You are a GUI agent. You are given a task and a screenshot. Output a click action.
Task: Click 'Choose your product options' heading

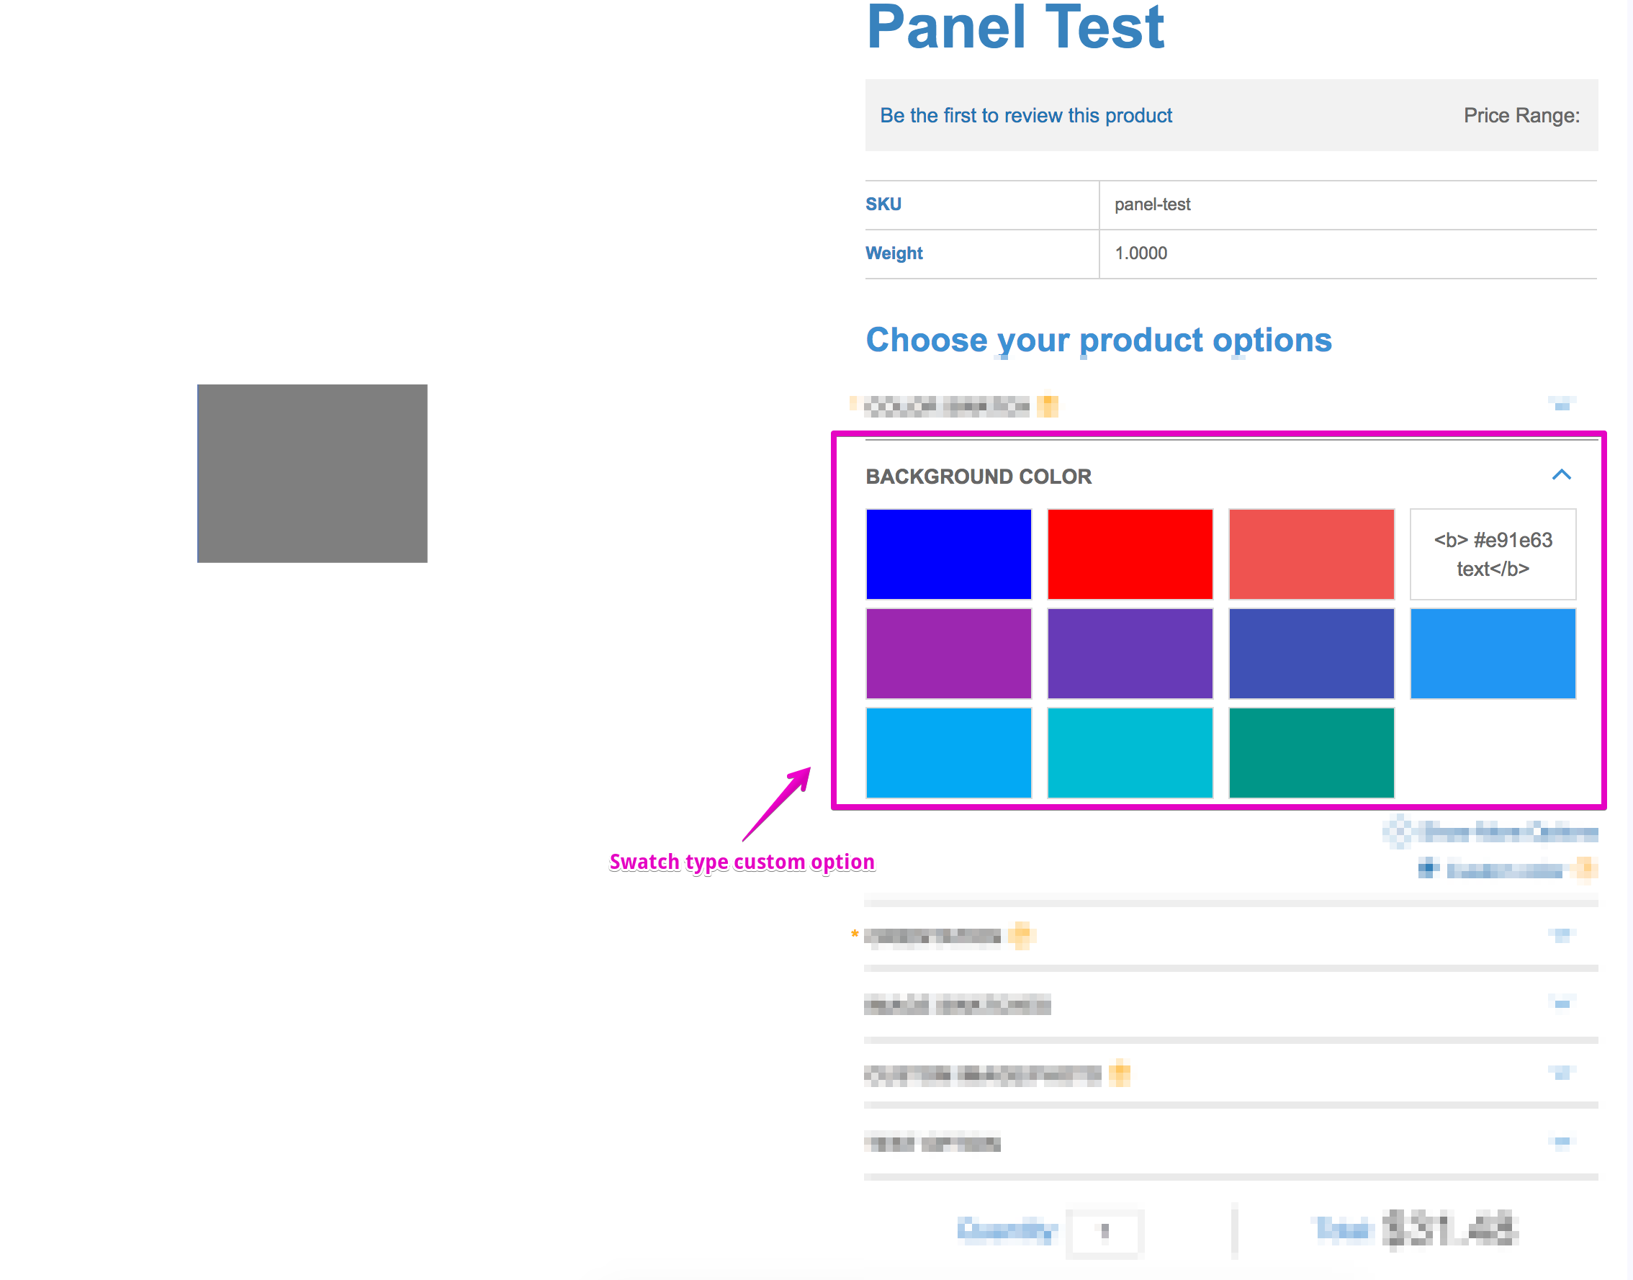click(1099, 341)
